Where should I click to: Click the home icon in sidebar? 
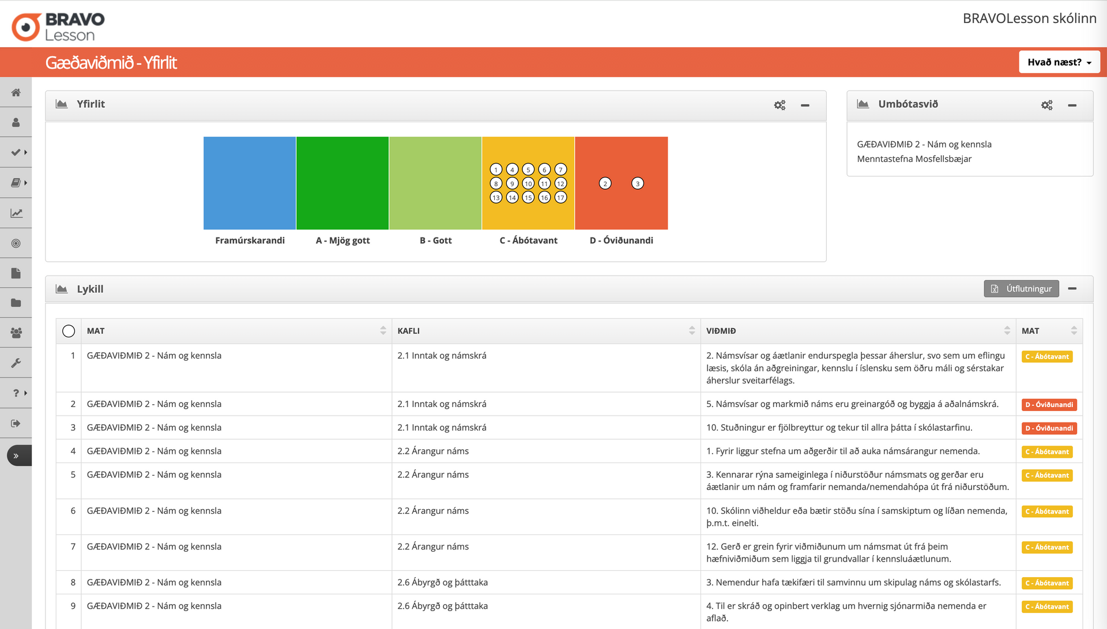click(x=16, y=92)
